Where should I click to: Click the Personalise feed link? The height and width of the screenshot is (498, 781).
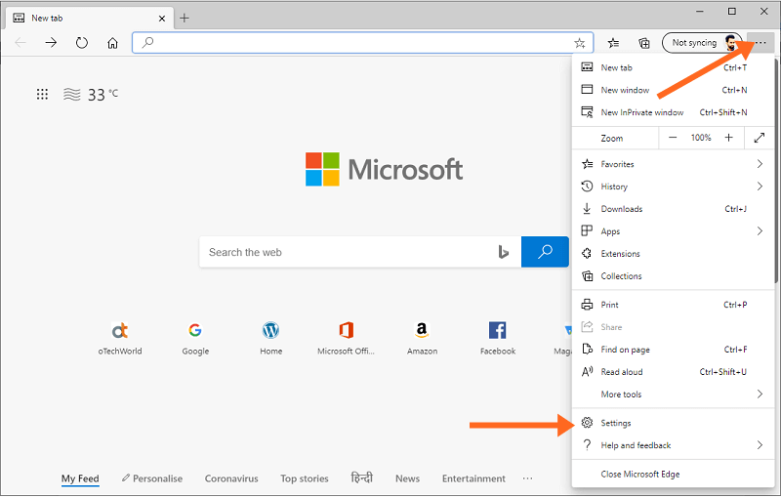152,478
